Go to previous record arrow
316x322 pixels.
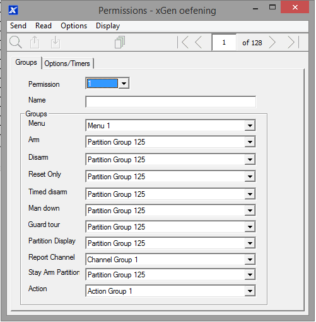pyautogui.click(x=199, y=43)
